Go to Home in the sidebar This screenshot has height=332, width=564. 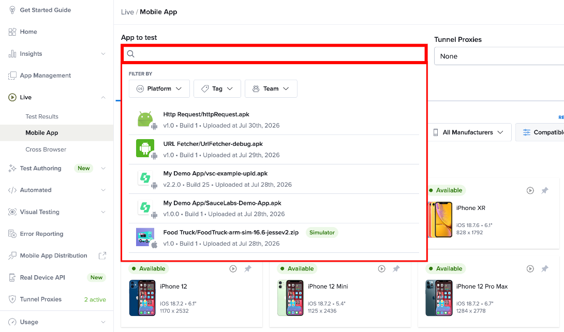click(28, 32)
